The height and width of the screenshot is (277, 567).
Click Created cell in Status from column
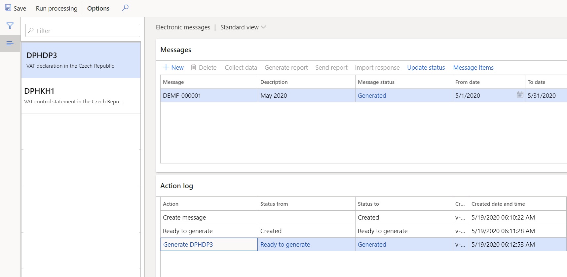coord(306,231)
